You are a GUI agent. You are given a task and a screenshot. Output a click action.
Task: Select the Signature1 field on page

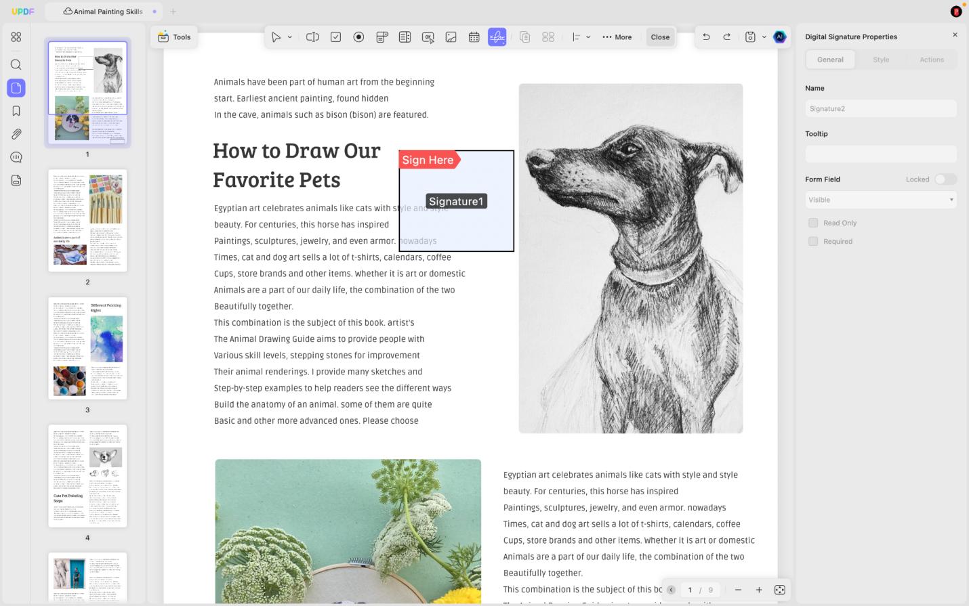tap(456, 201)
